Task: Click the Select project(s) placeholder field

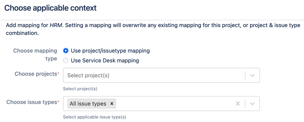Action: click(x=154, y=75)
